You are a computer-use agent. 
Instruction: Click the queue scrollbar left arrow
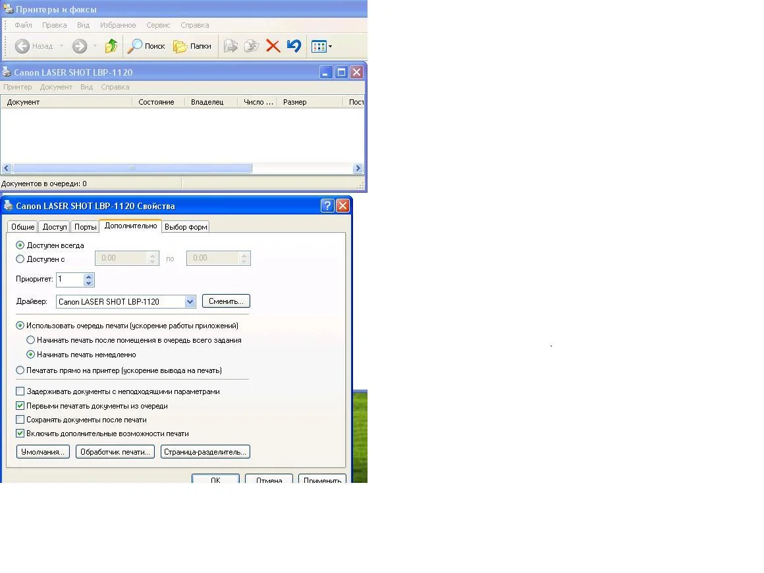pyautogui.click(x=7, y=168)
